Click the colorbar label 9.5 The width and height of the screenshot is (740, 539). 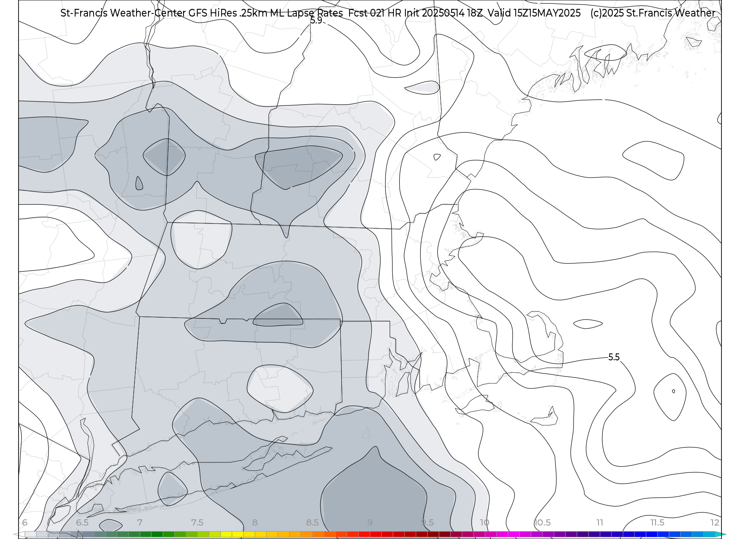point(427,522)
